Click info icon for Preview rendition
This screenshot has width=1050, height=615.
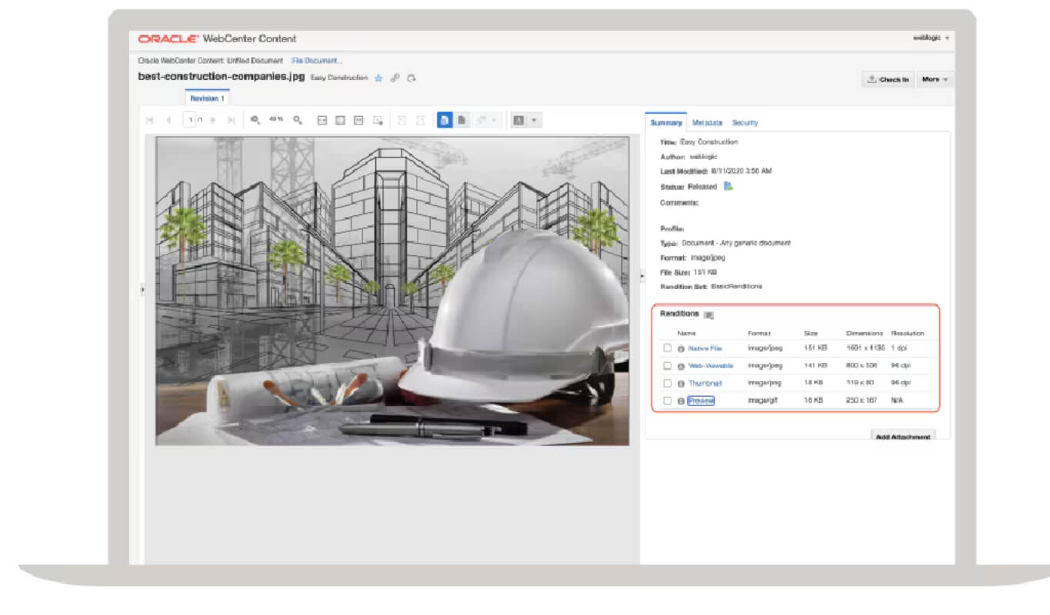681,401
